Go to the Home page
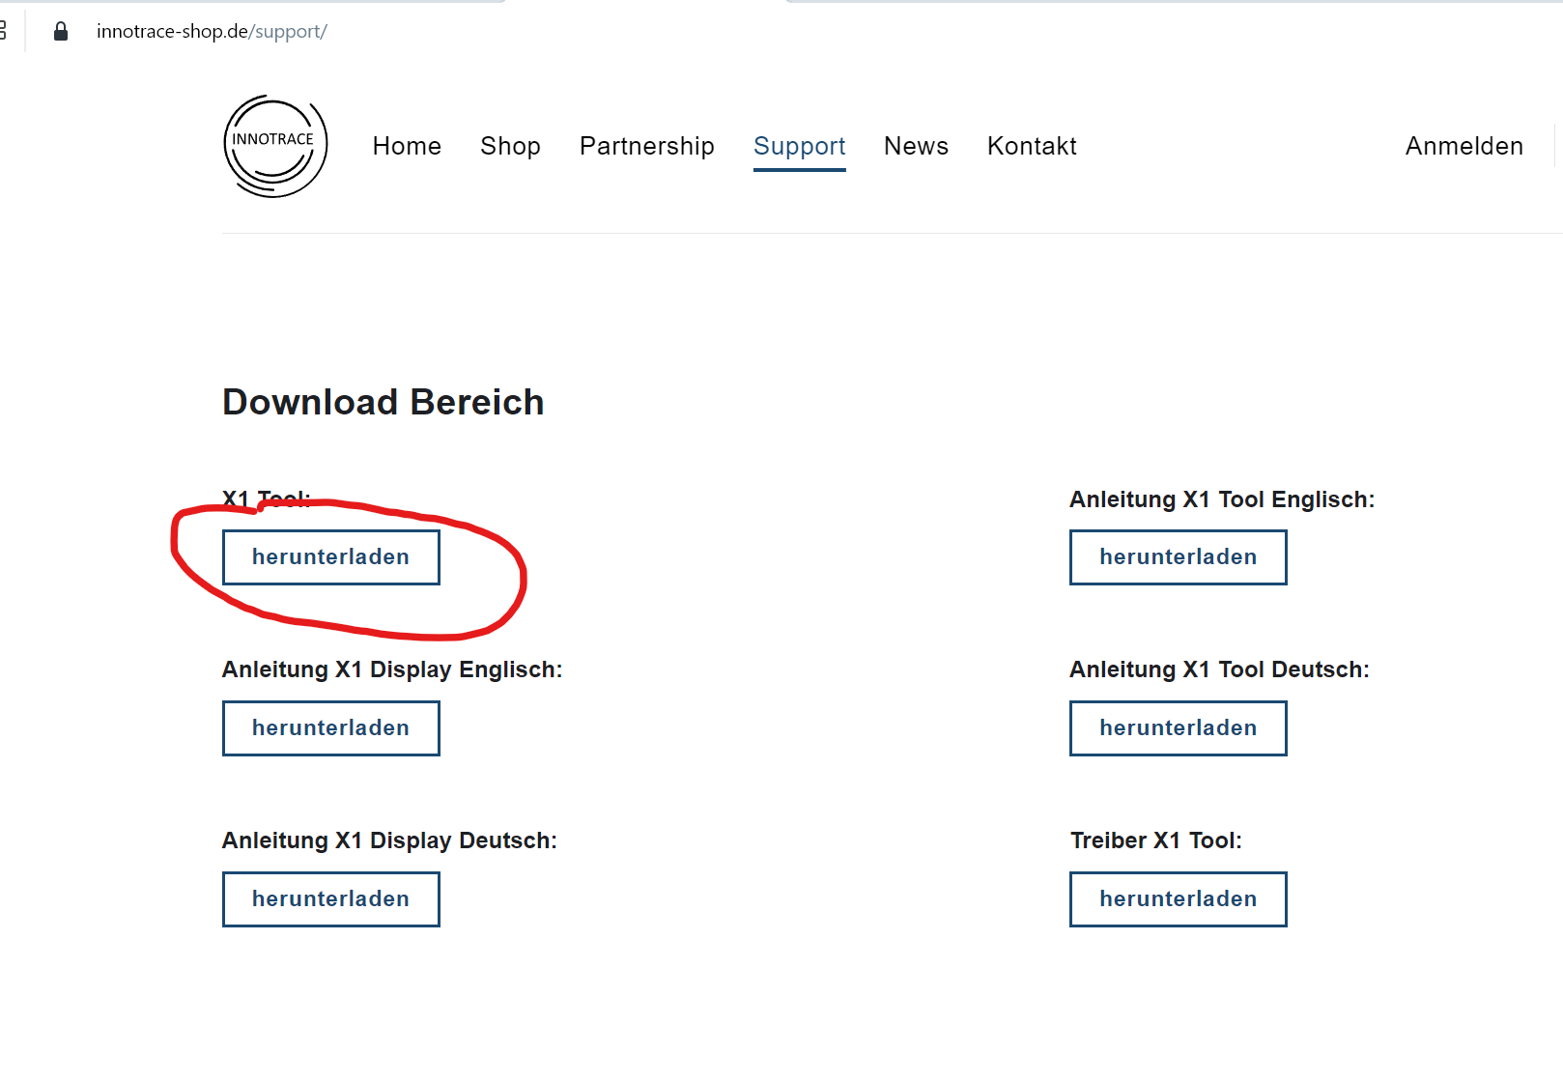The image size is (1563, 1082). coord(407,146)
